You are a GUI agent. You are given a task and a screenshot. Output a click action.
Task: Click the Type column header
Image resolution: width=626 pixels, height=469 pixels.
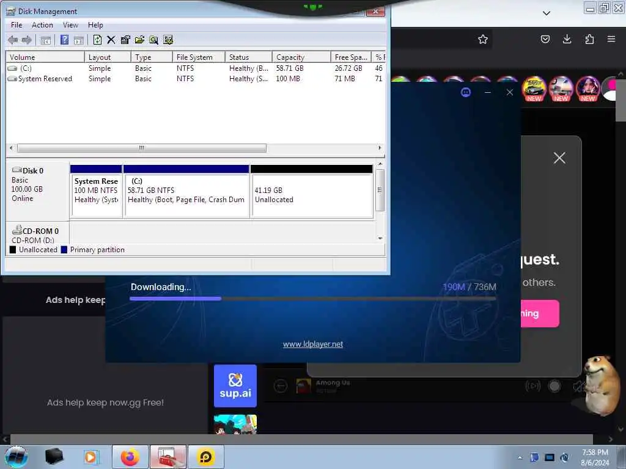(x=152, y=57)
